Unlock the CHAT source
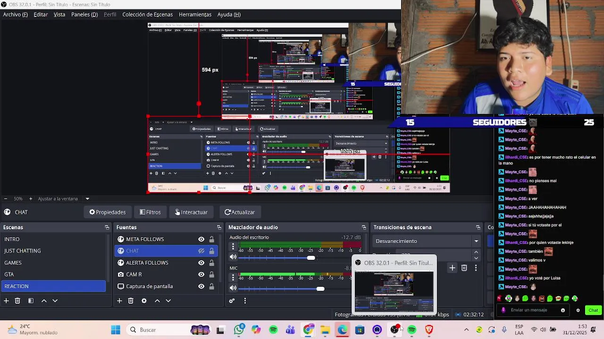The height and width of the screenshot is (339, 604). (211, 251)
